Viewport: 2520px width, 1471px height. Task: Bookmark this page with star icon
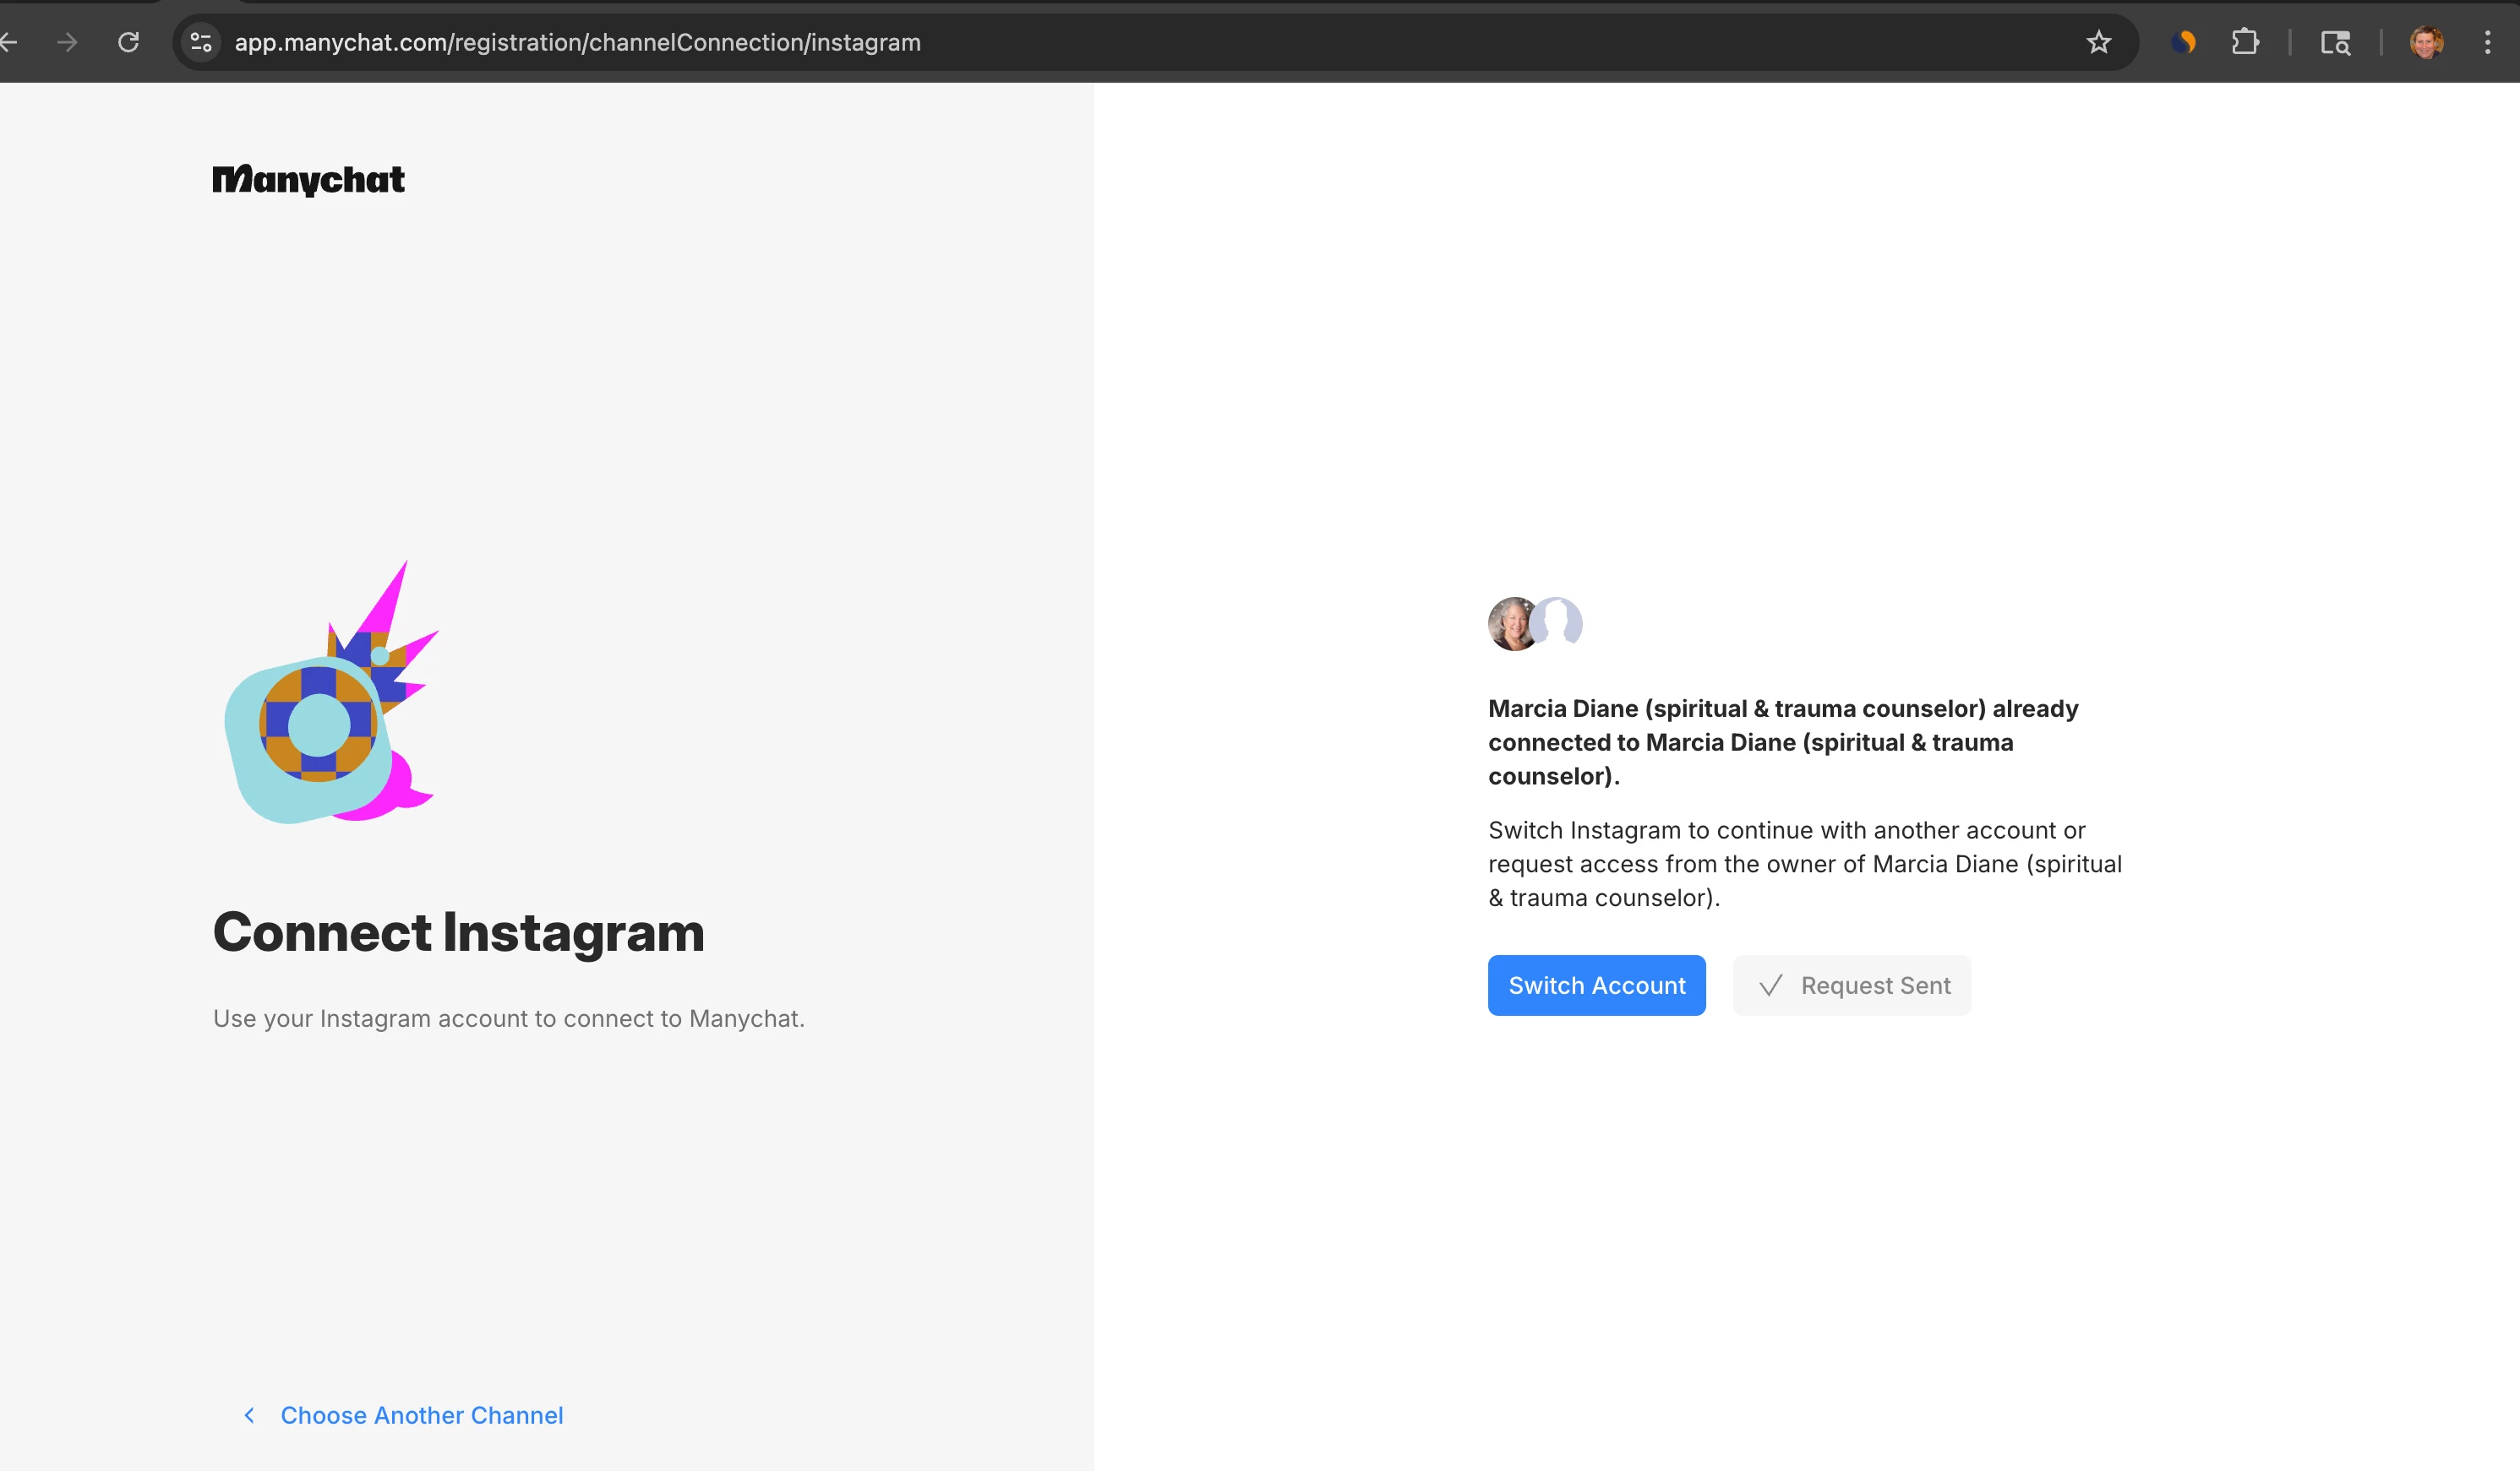(x=2098, y=42)
